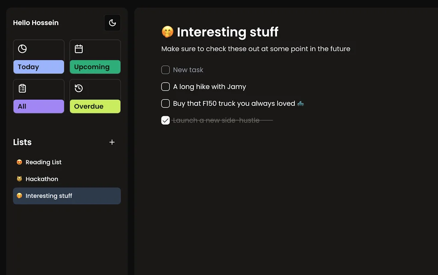The width and height of the screenshot is (438, 275).
Task: Show the Overdue tasks
Action: point(95,106)
